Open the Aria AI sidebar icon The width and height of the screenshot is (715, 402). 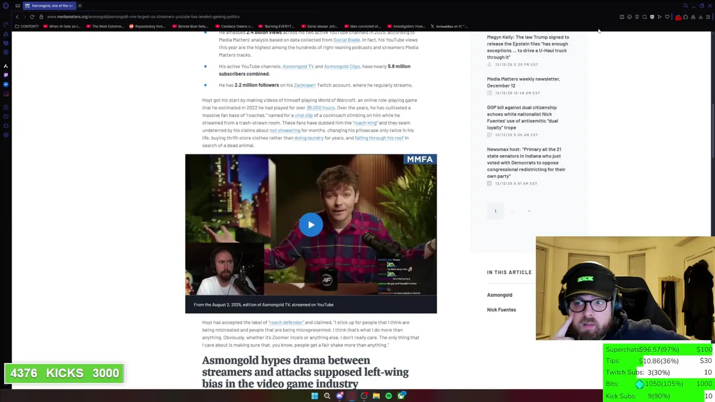click(x=6, y=66)
